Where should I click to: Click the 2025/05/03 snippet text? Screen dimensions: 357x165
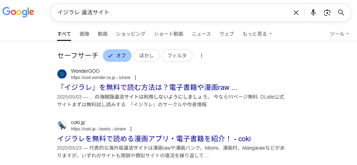[170, 101]
